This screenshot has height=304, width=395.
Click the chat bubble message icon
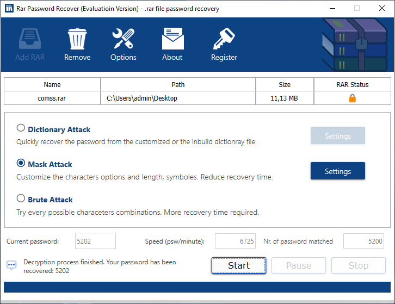coord(11,265)
